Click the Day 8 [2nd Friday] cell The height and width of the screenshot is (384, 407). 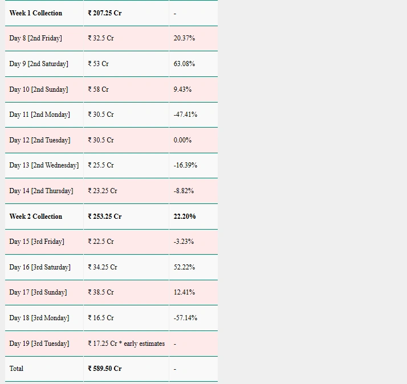[35, 38]
